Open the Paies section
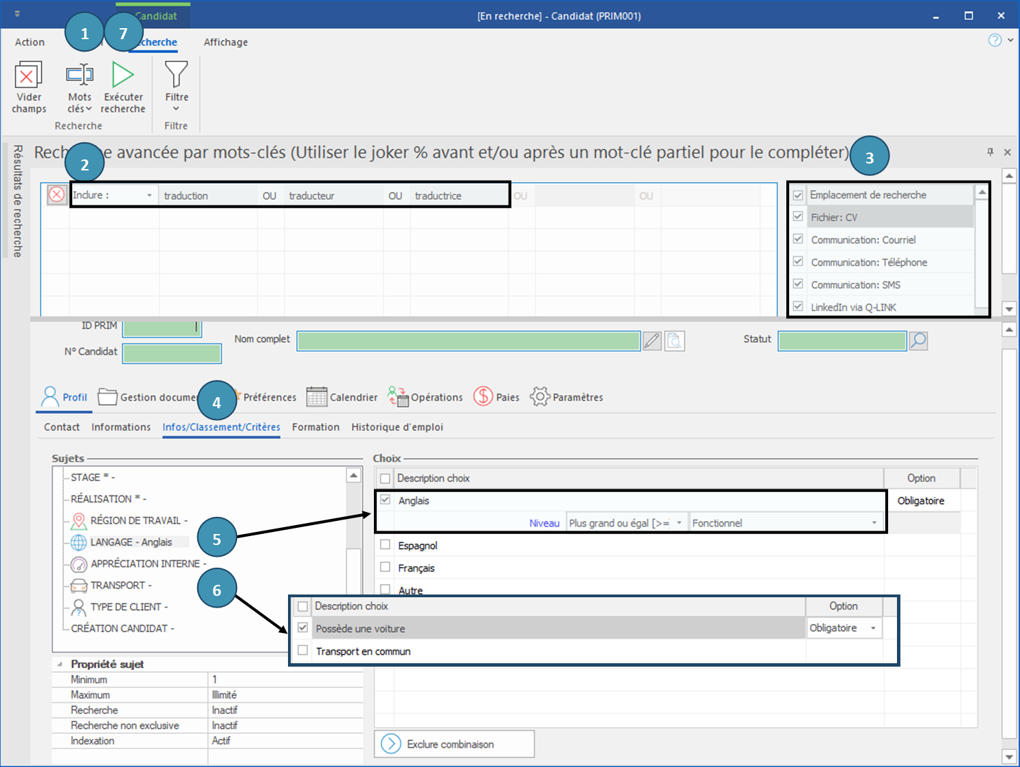 tap(496, 397)
